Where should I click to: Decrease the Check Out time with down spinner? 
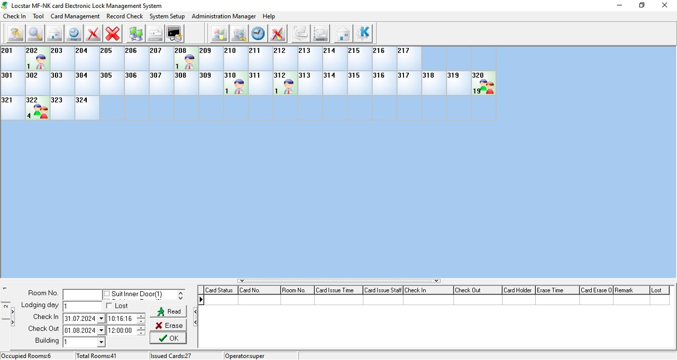[x=141, y=333]
